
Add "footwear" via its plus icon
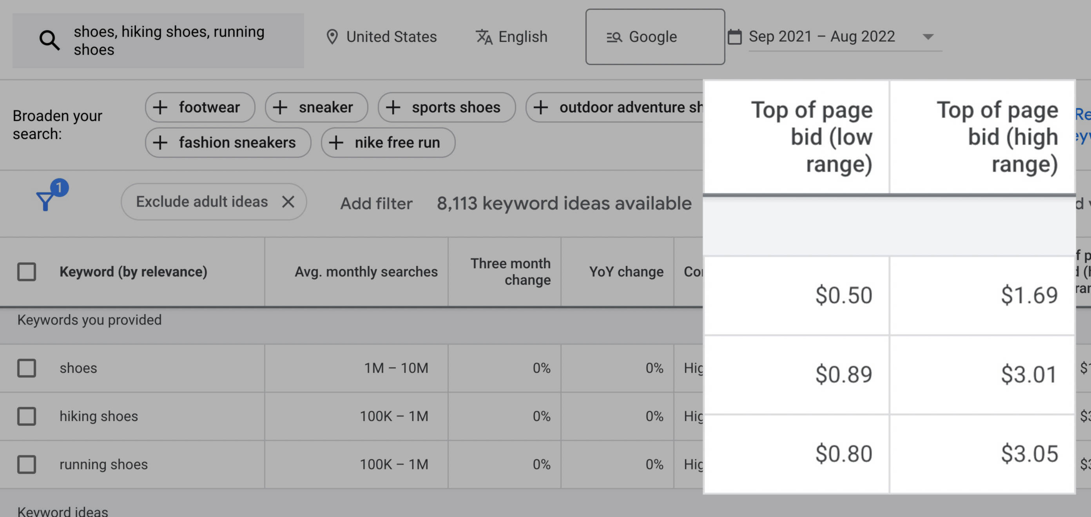coord(161,107)
